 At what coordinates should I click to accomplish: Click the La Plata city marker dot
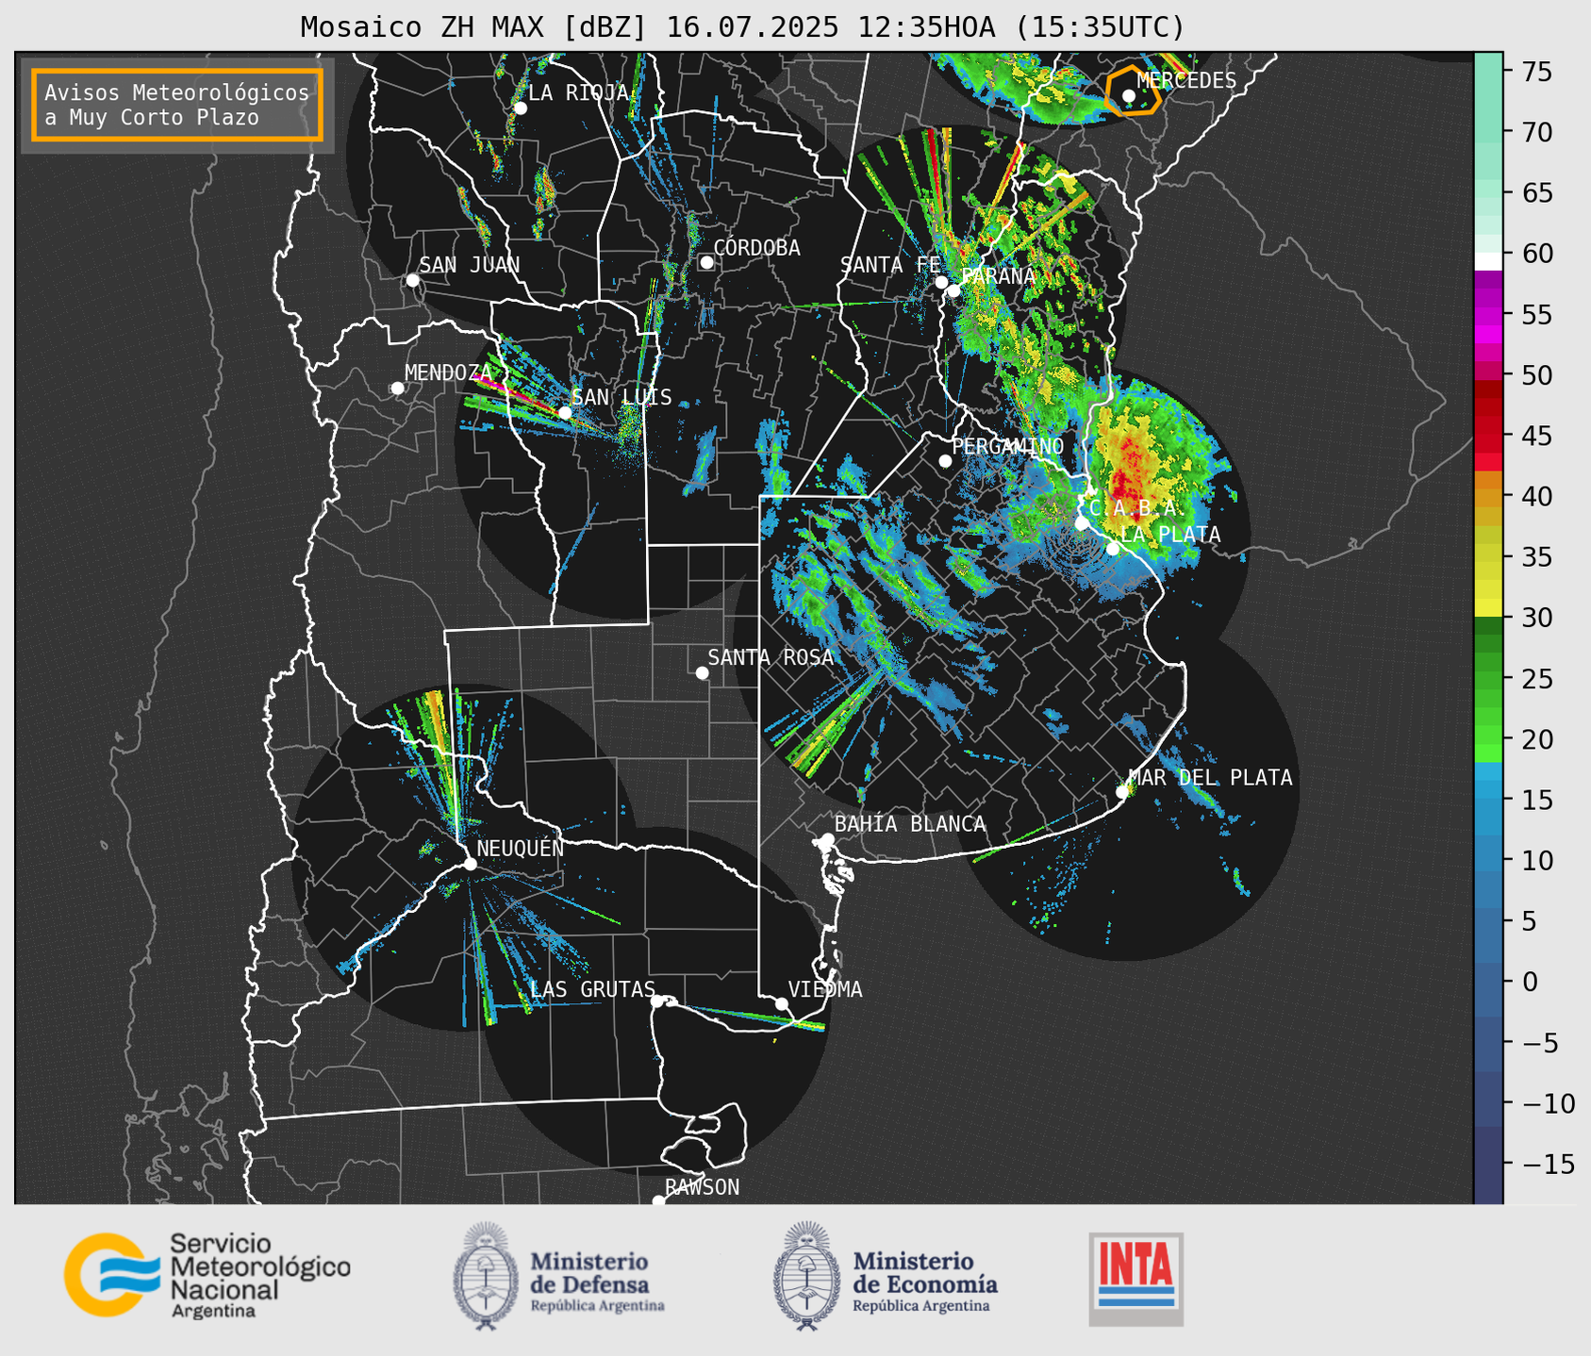[1113, 549]
